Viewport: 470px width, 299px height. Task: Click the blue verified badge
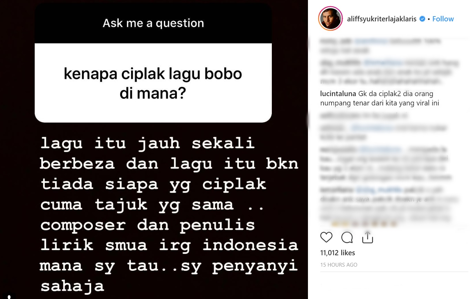coord(422,19)
